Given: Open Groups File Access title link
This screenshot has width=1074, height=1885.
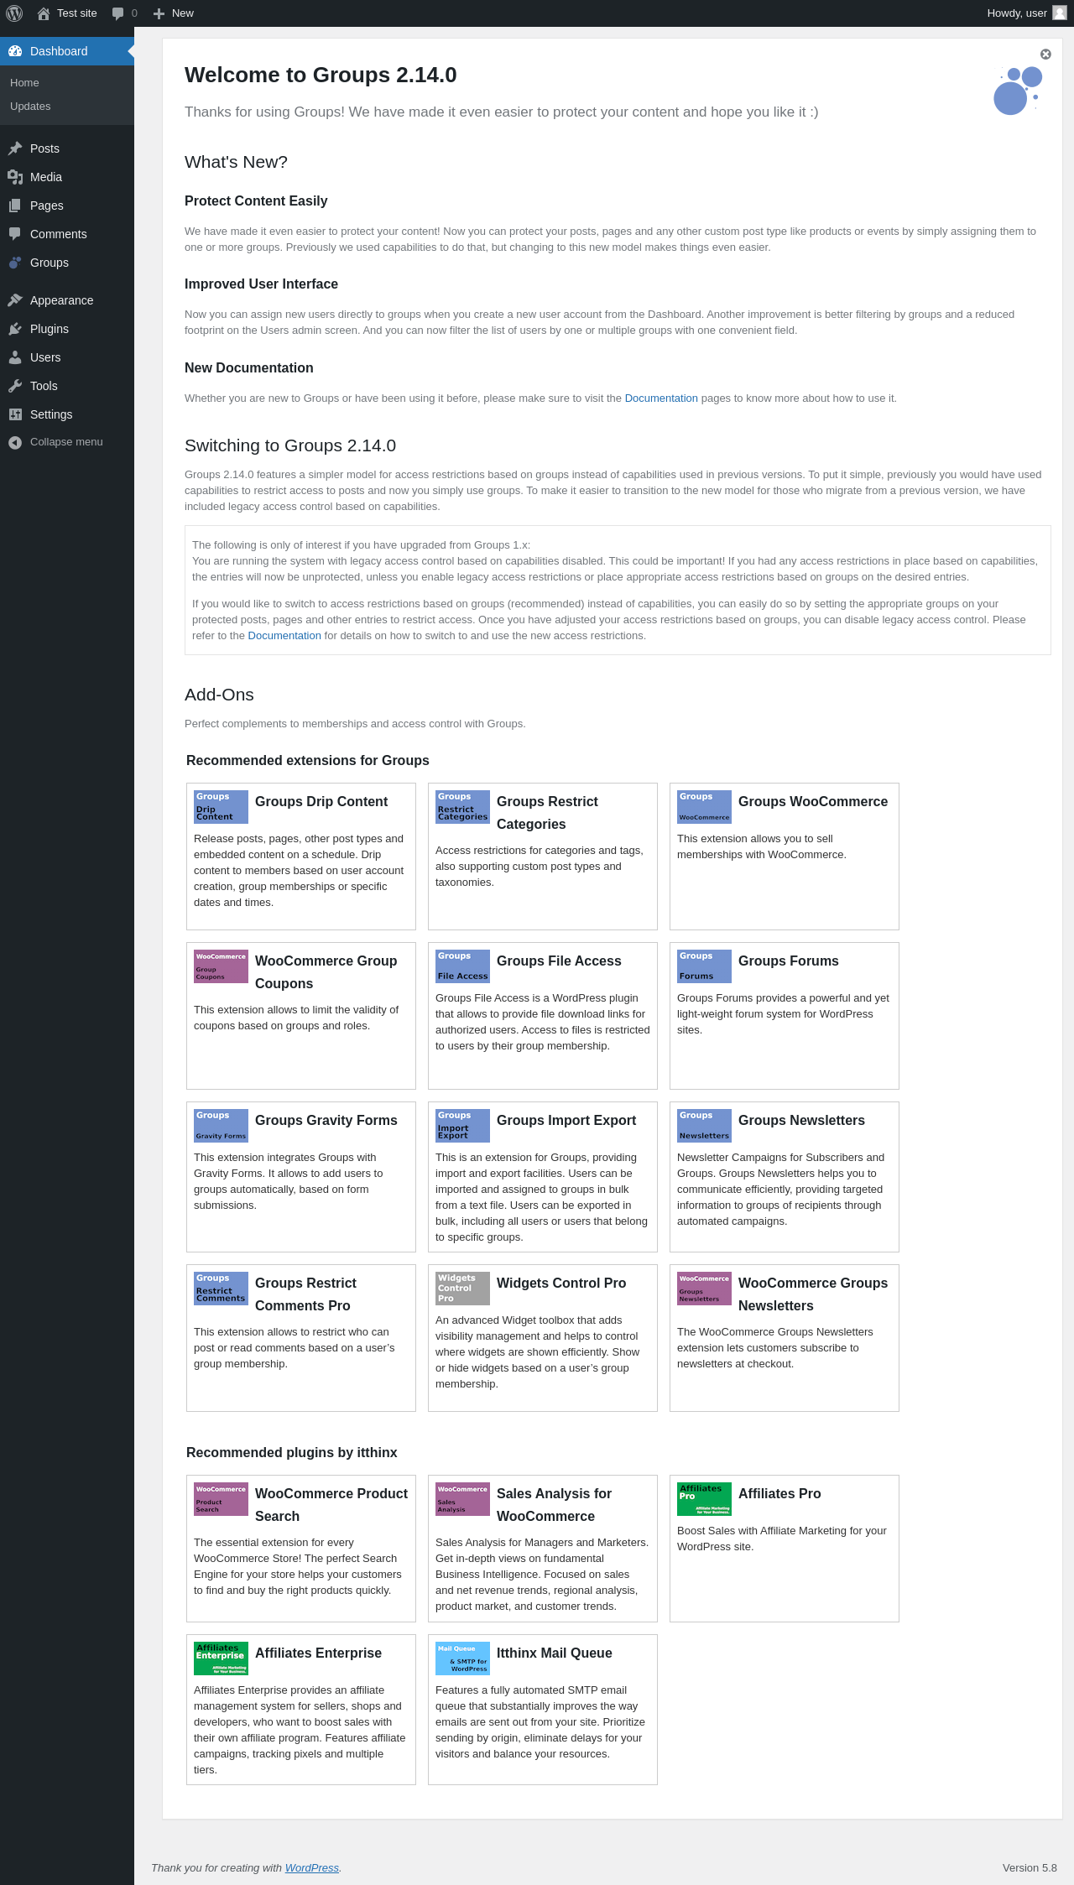Looking at the screenshot, I should [x=559, y=961].
